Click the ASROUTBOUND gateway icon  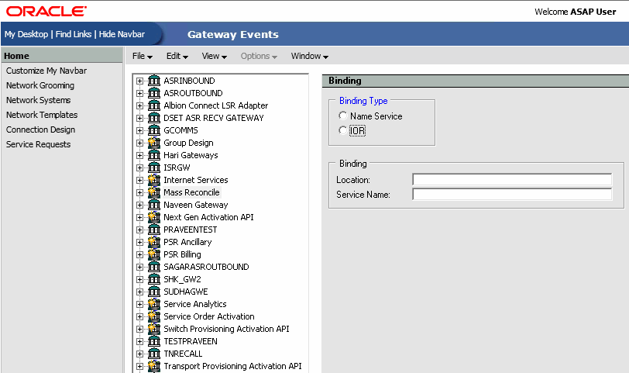pyautogui.click(x=154, y=93)
